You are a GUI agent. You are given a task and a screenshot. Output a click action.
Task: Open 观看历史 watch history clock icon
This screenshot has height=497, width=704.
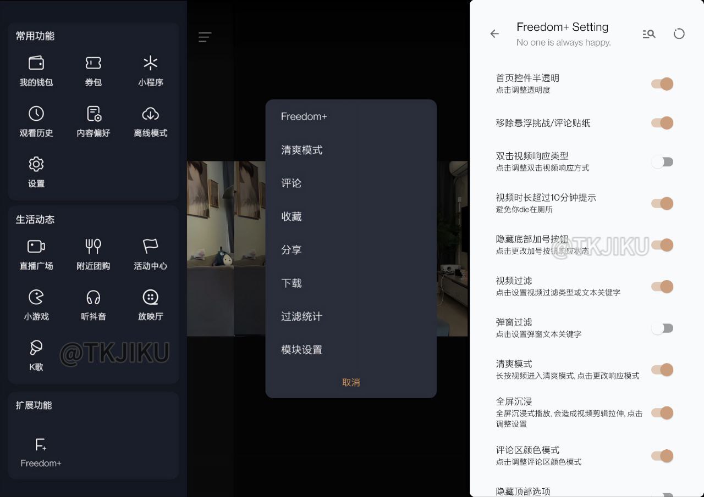point(36,114)
